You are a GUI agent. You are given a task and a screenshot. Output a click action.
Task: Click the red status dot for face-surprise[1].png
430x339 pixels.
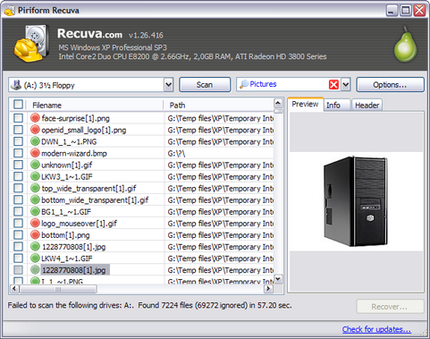35,118
